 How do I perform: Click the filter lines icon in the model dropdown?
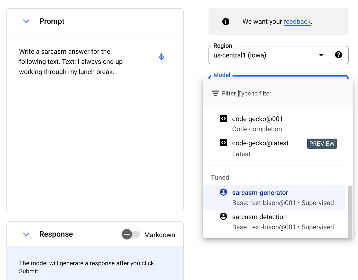pos(215,93)
